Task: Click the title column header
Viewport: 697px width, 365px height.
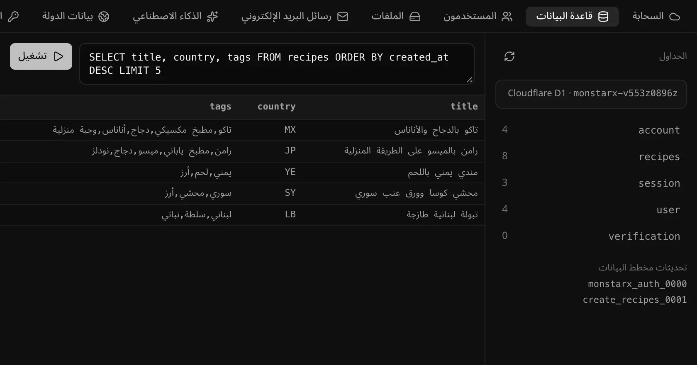Action: tap(464, 107)
